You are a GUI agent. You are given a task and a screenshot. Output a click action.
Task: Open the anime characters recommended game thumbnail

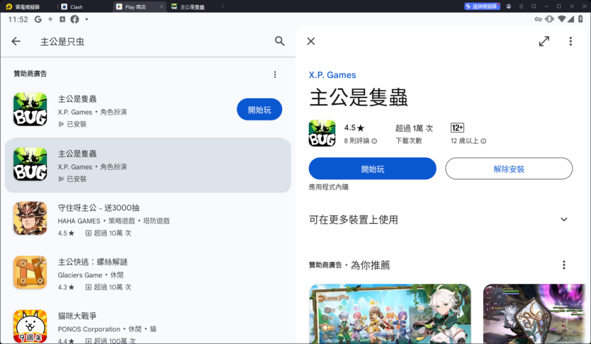[390, 314]
